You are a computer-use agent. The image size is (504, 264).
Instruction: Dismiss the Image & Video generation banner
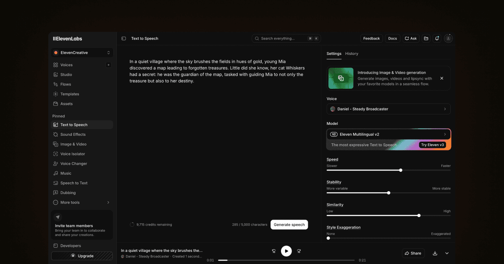442,78
